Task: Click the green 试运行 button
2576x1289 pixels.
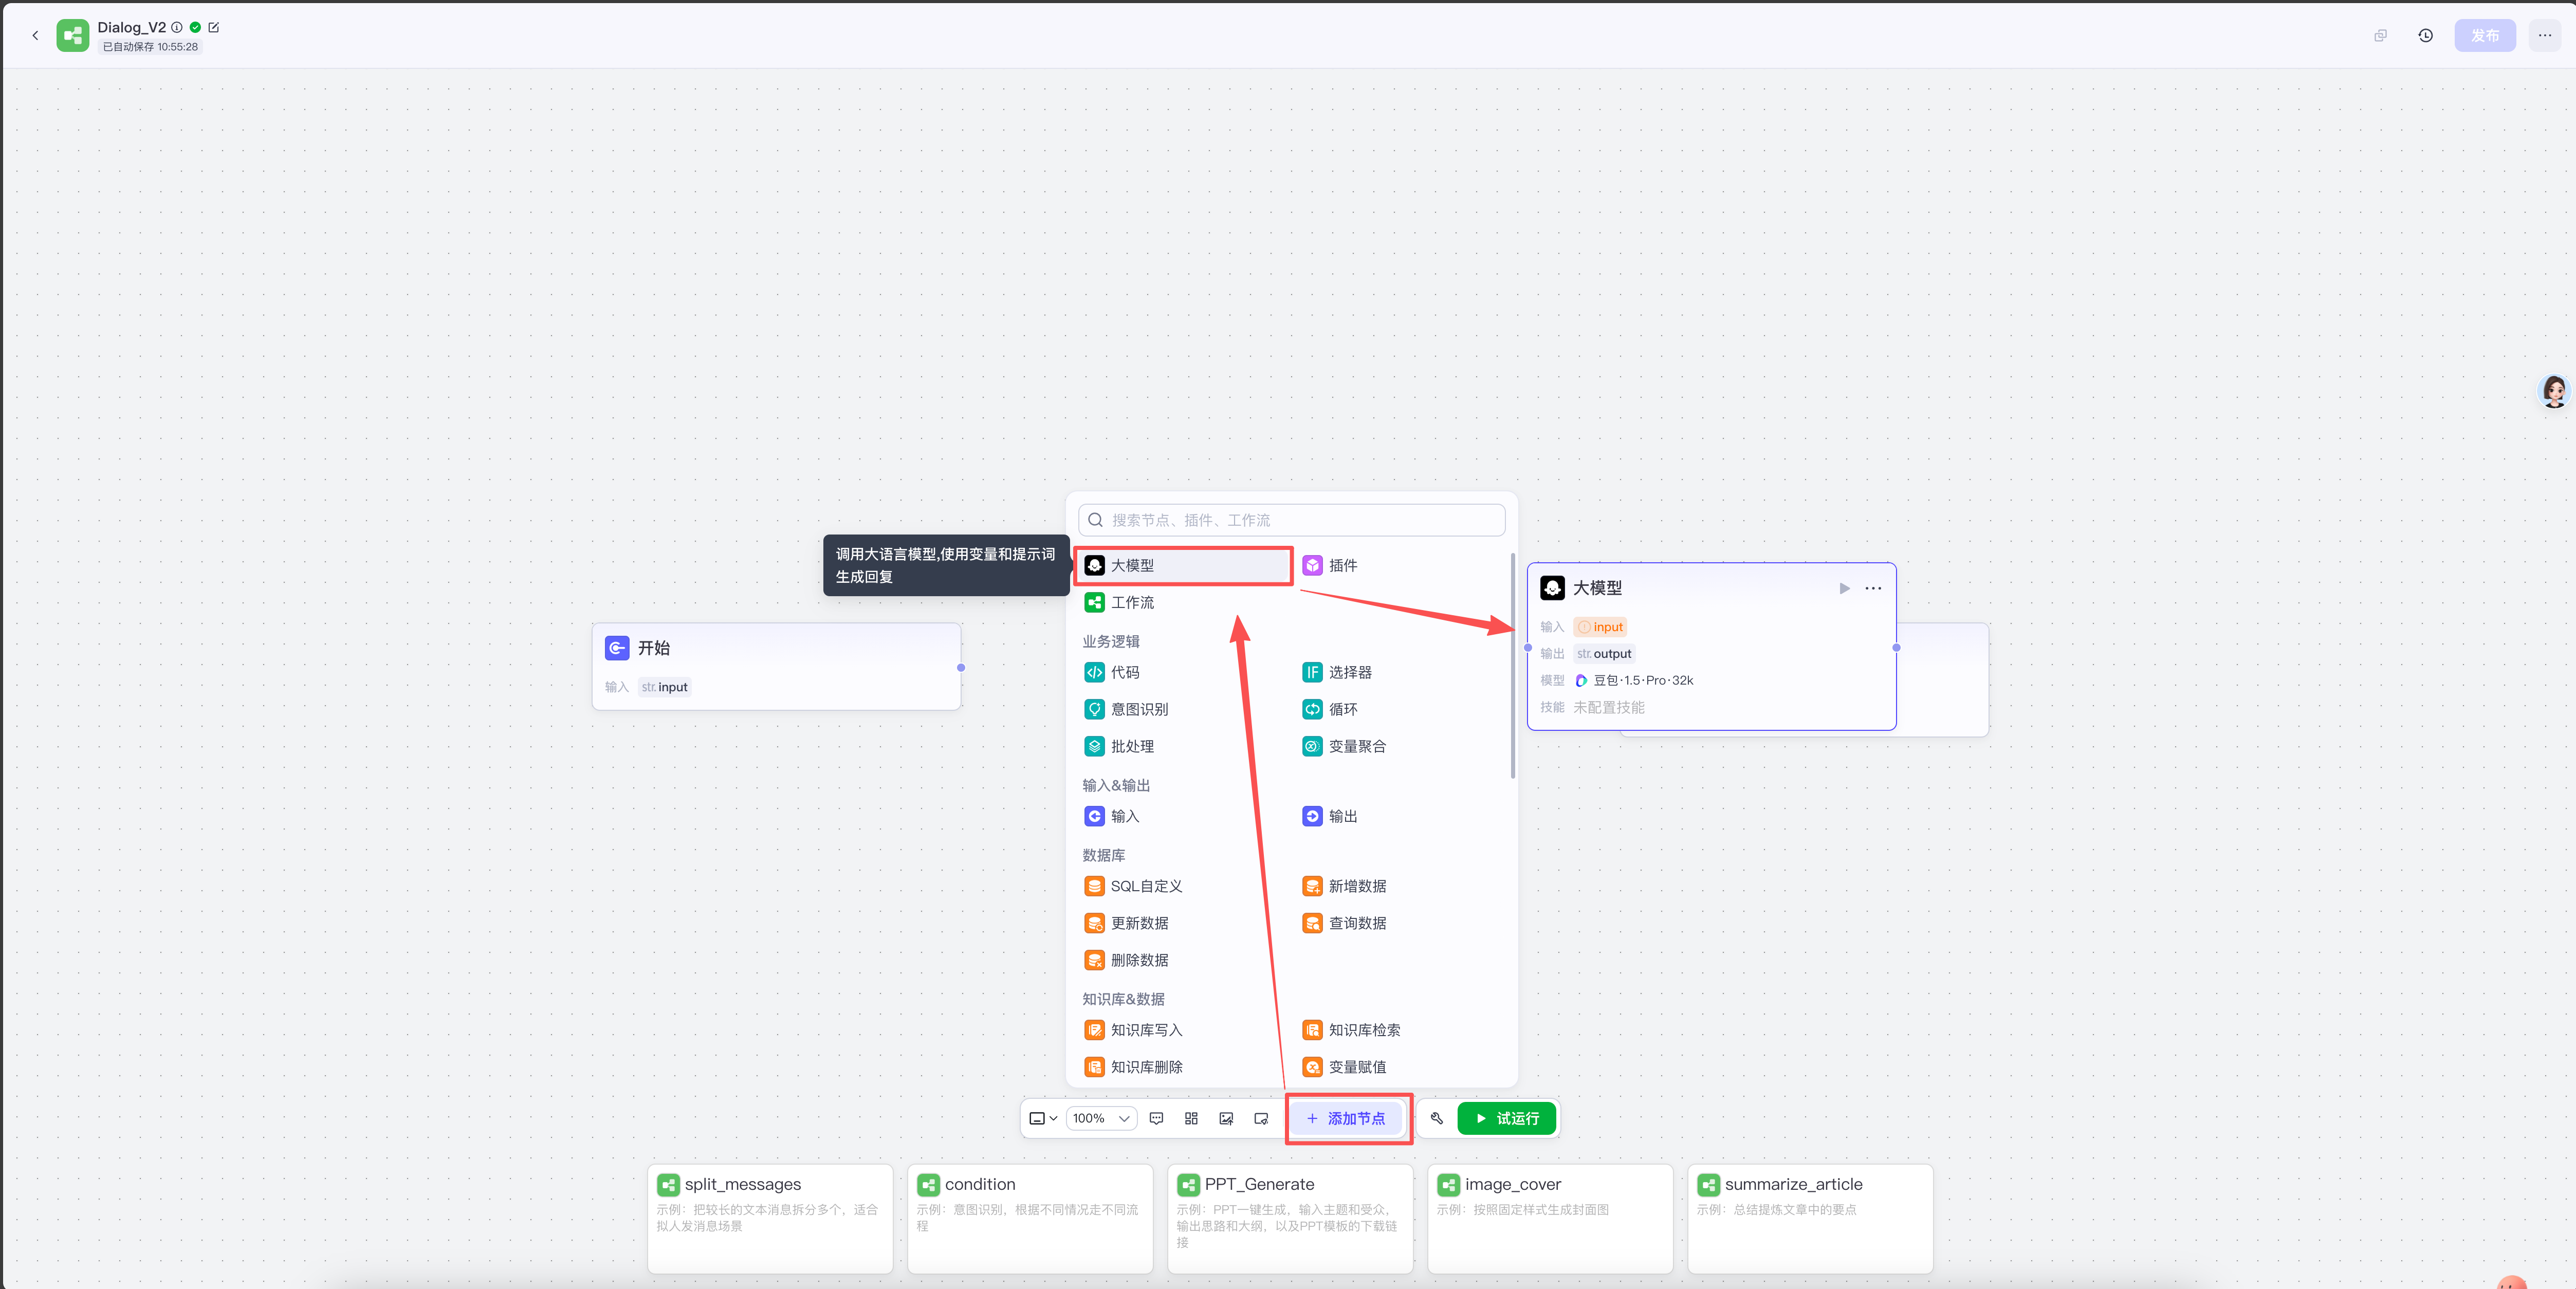Action: 1506,1118
